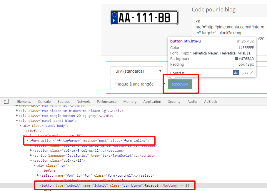
Task: Expand the select element named fon
Action: [38, 175]
